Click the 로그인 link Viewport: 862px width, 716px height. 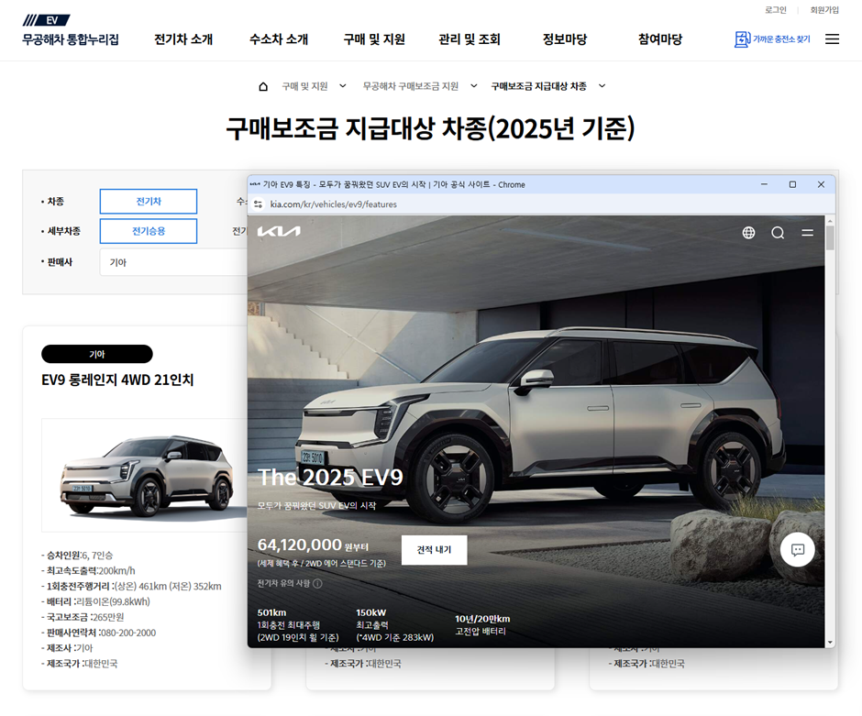point(775,10)
